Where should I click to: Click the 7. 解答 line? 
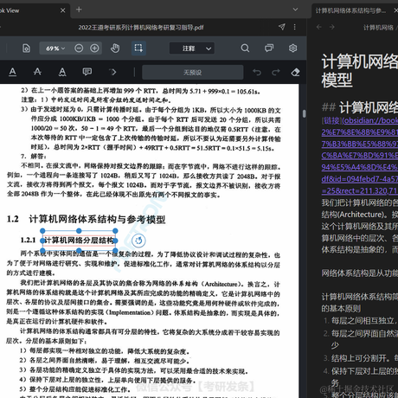tap(34, 157)
